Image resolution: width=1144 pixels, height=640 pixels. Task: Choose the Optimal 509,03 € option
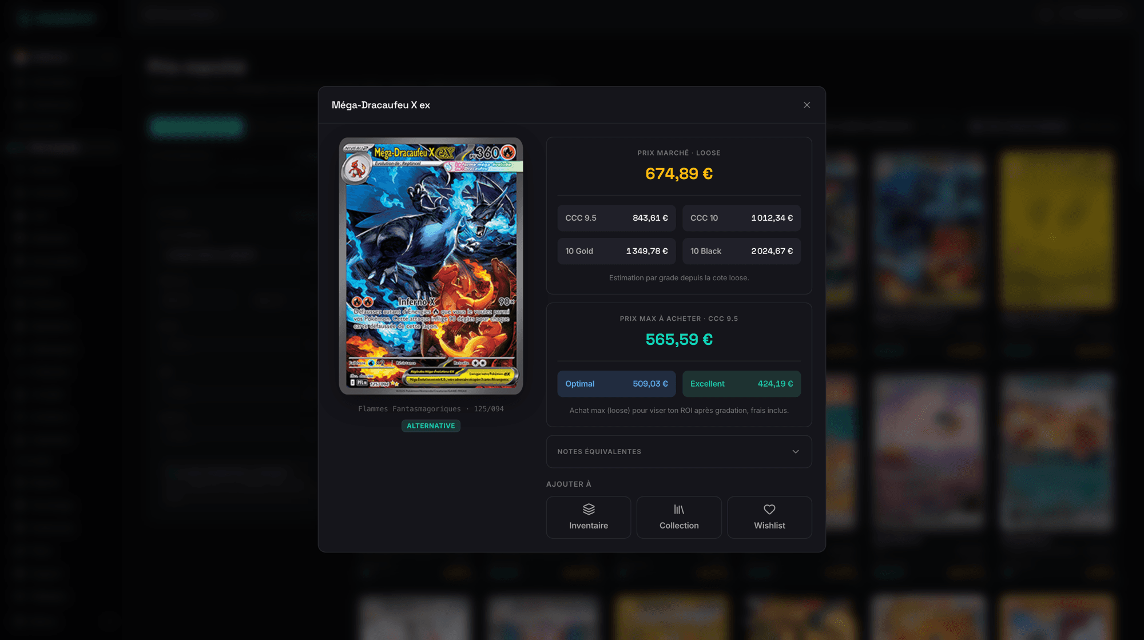(x=617, y=384)
